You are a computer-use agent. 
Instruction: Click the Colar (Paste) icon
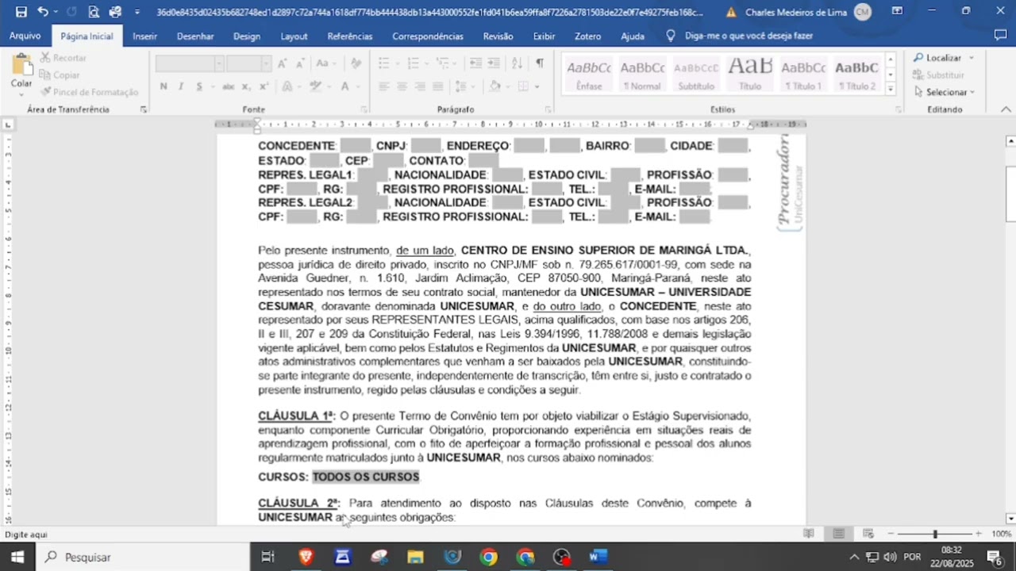point(21,66)
